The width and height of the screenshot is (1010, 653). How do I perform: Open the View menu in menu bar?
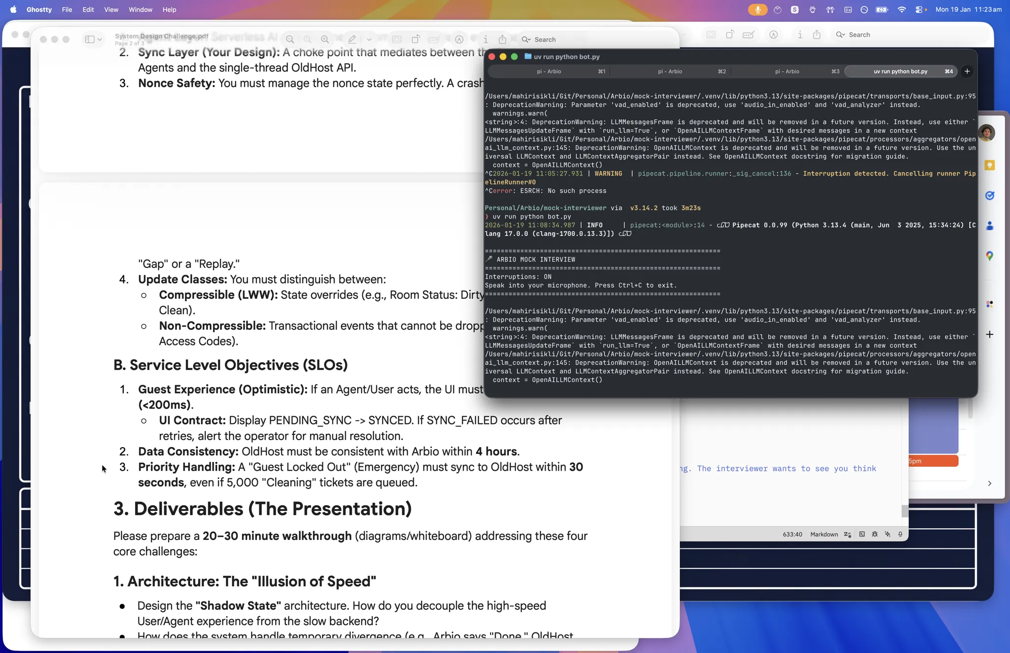point(111,9)
